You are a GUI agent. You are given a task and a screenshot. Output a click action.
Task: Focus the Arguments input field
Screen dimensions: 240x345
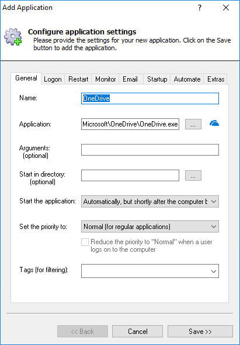[x=150, y=150]
